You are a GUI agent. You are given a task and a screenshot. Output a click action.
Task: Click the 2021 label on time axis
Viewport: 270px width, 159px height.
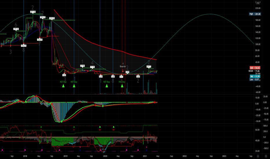click(145, 156)
